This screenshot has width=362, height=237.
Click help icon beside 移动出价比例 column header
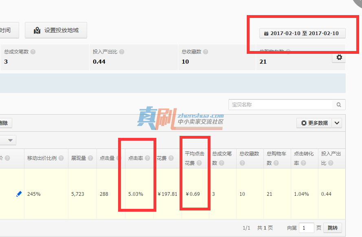pos(61,158)
